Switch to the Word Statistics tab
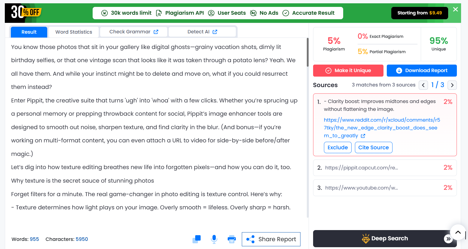This screenshot has height=249, width=468. (x=74, y=32)
